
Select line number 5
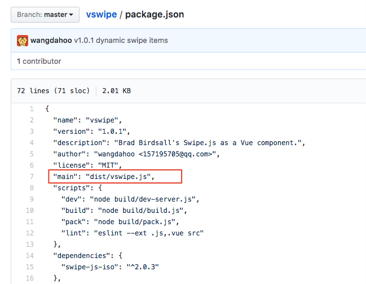point(32,154)
